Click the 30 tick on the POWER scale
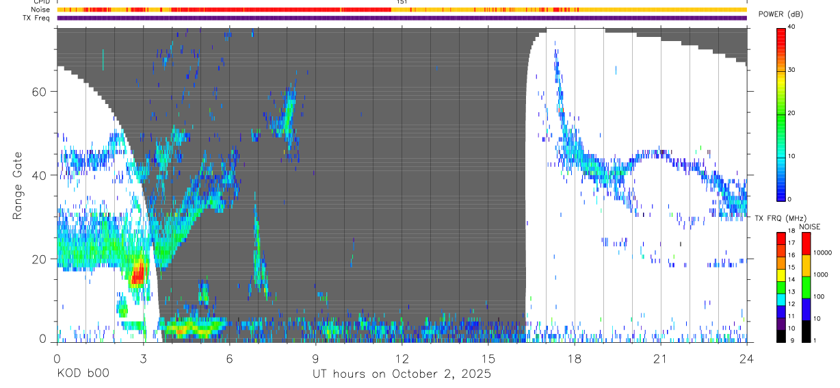 pos(791,70)
